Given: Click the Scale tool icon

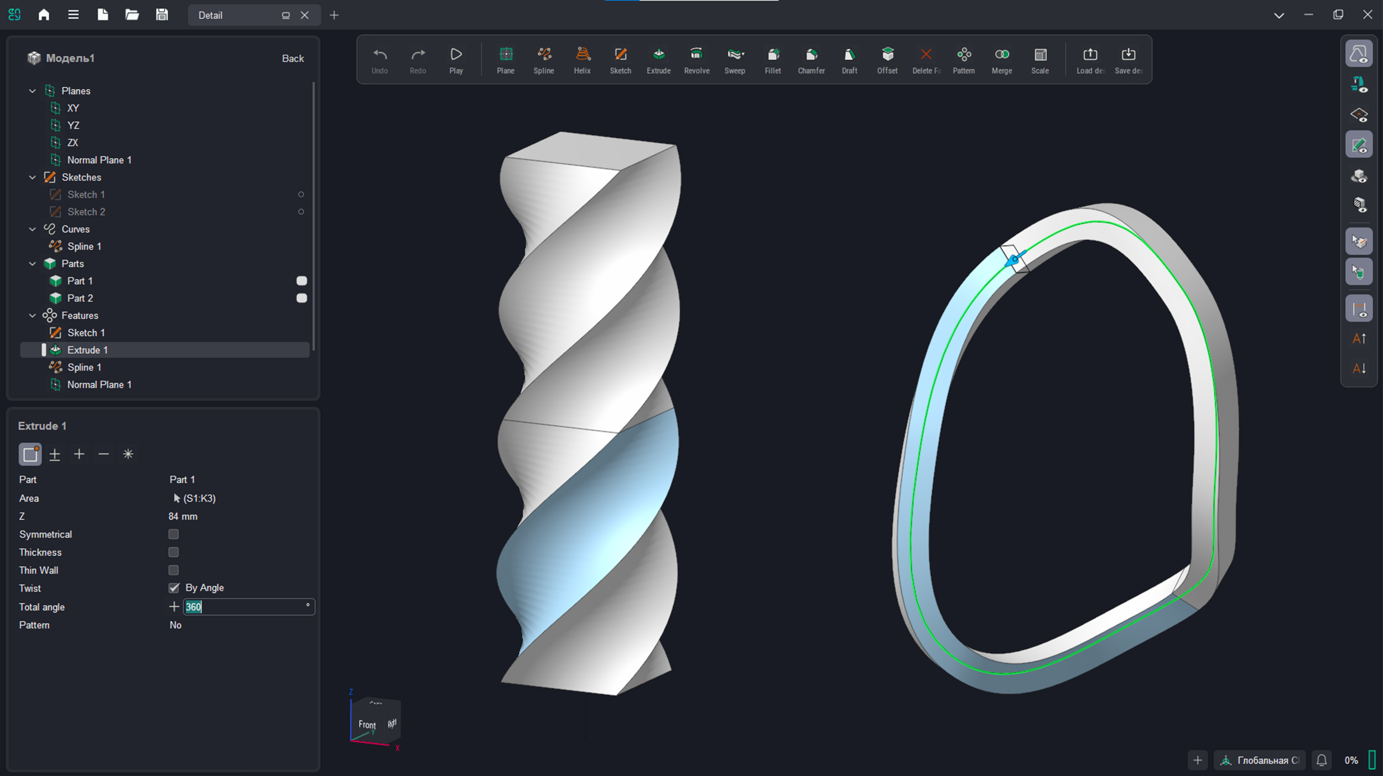Looking at the screenshot, I should (x=1040, y=59).
